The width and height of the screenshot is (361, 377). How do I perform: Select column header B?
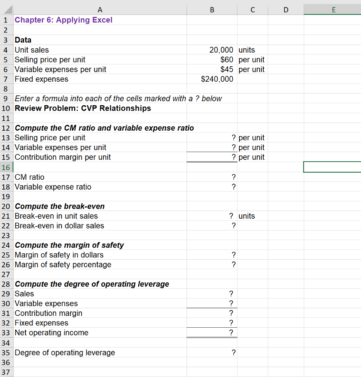[212, 9]
